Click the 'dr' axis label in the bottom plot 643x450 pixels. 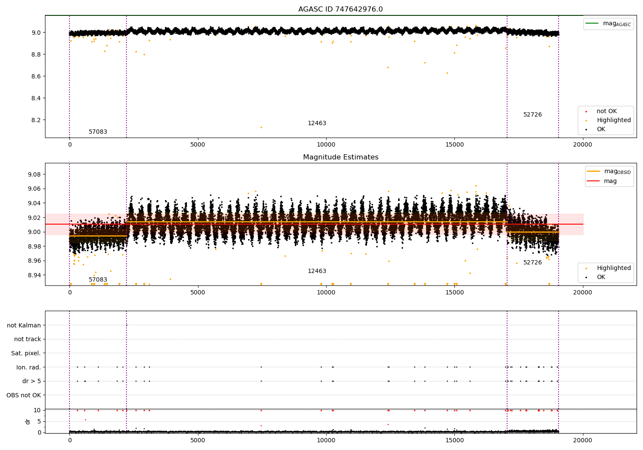28,421
